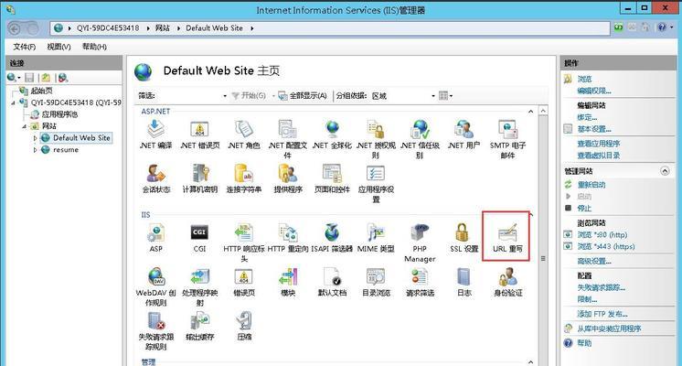
Task: Collapse the QYI-59DC4E53418 server node
Action: pos(13,102)
